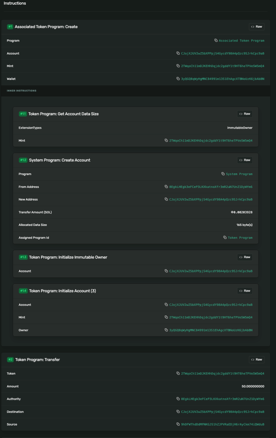Open the Destination address link in Transfer
This screenshot has height=438, width=276.
223,412
